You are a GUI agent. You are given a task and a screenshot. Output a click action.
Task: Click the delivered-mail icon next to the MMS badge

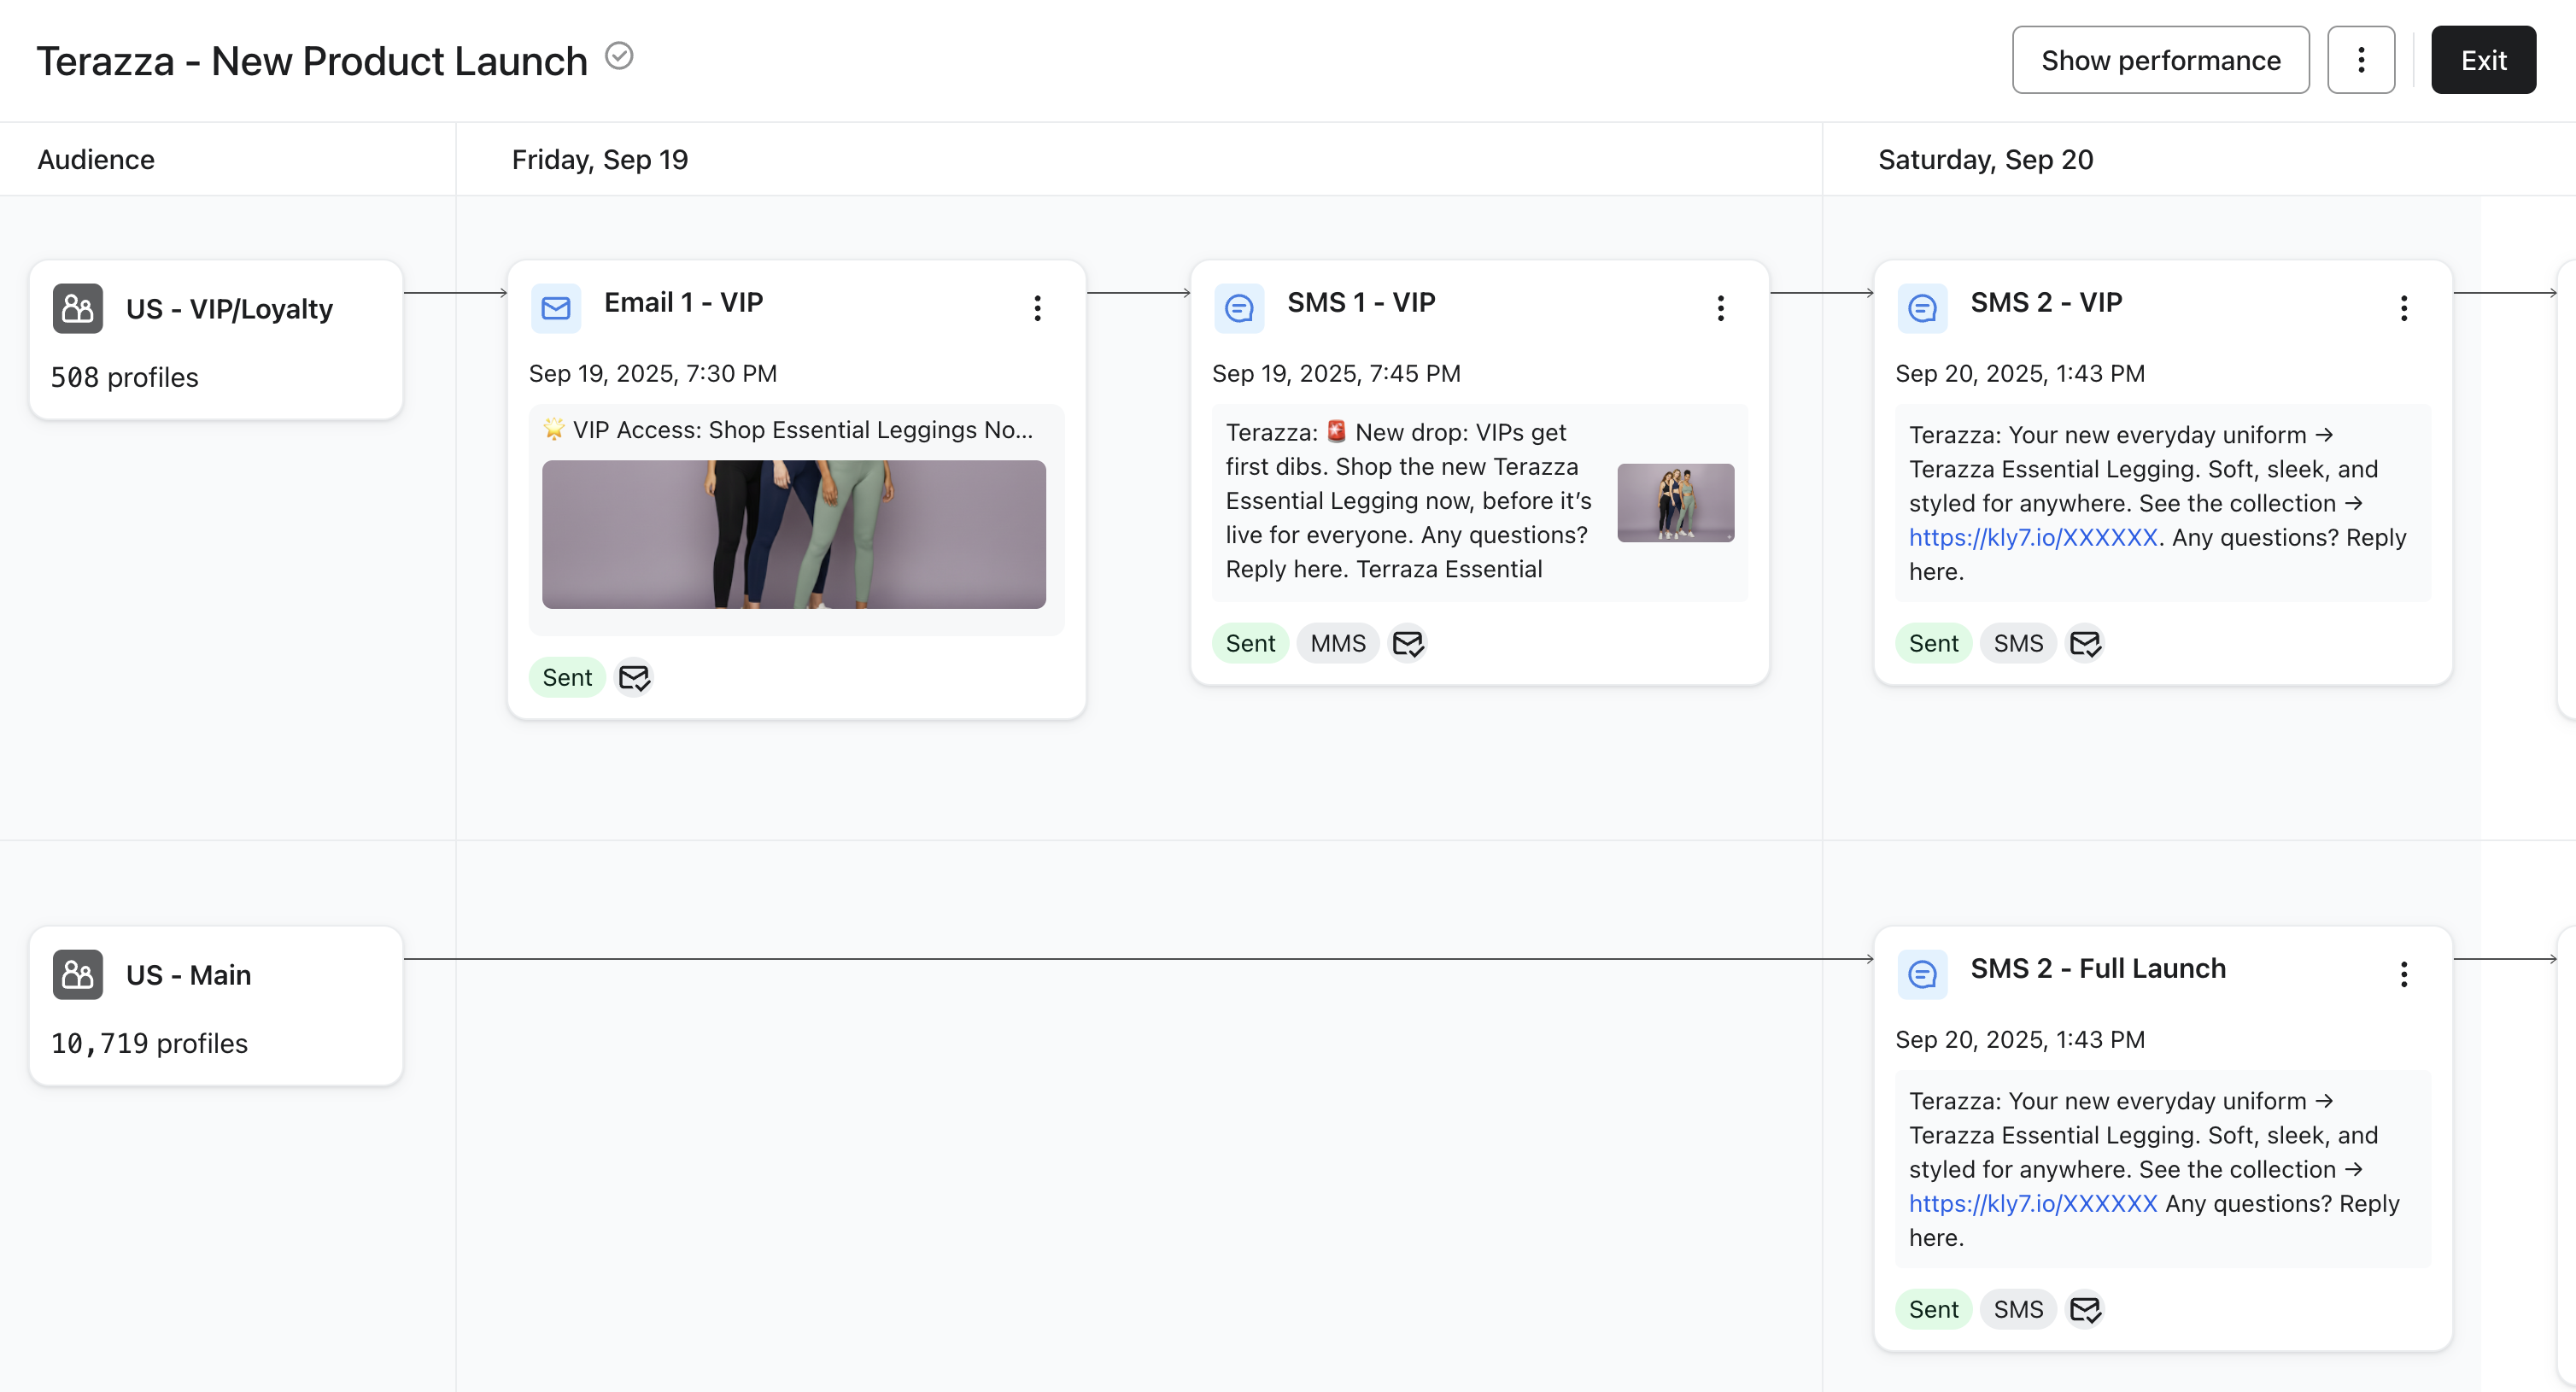click(1408, 644)
